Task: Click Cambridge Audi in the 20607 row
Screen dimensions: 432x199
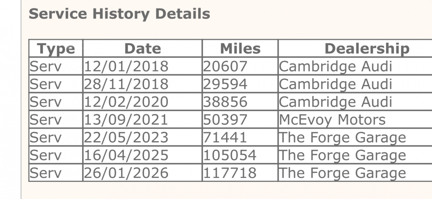Action: pyautogui.click(x=335, y=66)
